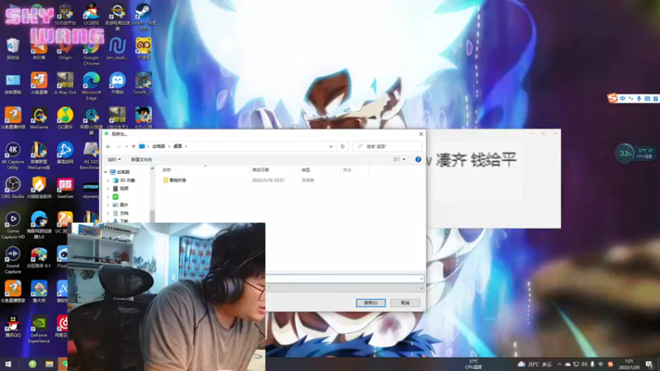Open the blue help icon in dialog
660x371 pixels.
point(418,159)
